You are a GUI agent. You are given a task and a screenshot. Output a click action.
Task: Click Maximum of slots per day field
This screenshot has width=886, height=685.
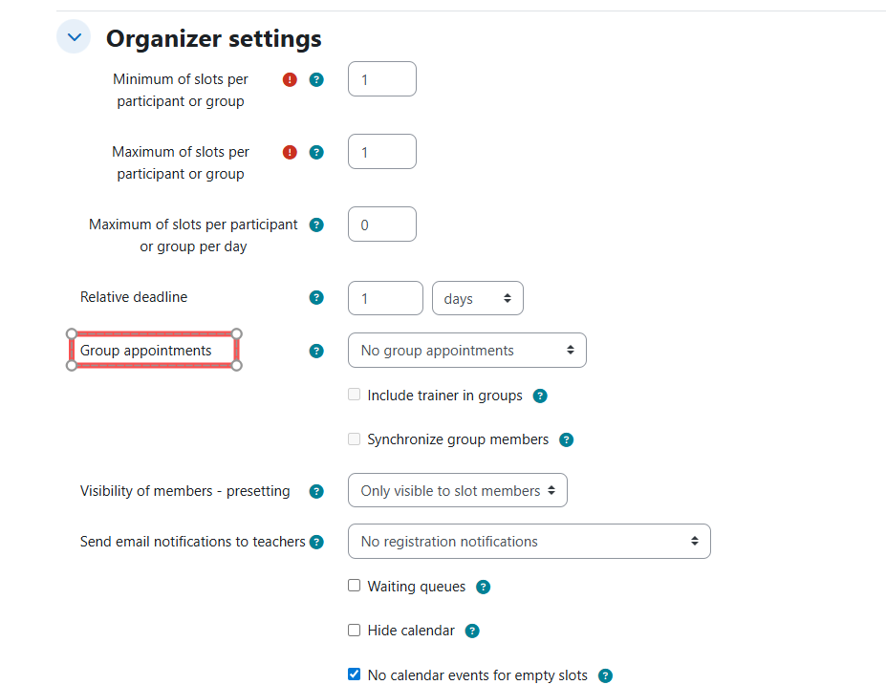click(x=381, y=225)
